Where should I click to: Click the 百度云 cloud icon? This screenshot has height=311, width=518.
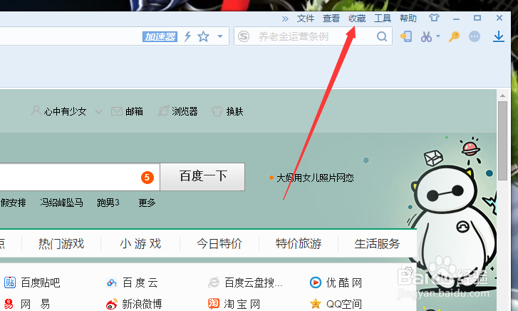pos(112,283)
